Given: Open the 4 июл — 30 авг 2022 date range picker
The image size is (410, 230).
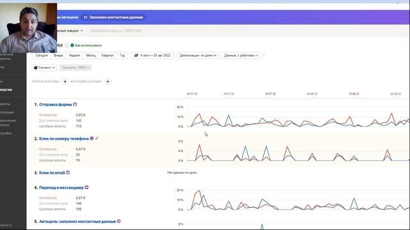Looking at the screenshot, I should point(152,56).
